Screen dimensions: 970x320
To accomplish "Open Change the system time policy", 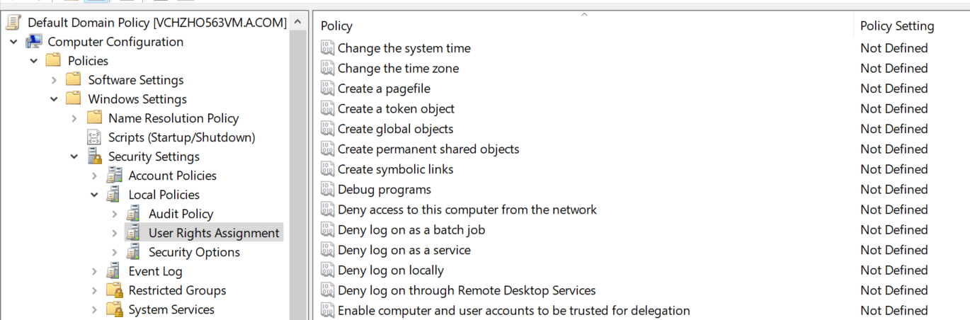I will [404, 48].
